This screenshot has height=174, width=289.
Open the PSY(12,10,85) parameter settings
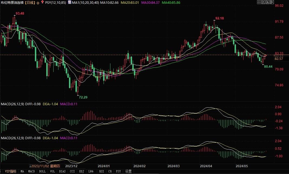tap(55, 2)
